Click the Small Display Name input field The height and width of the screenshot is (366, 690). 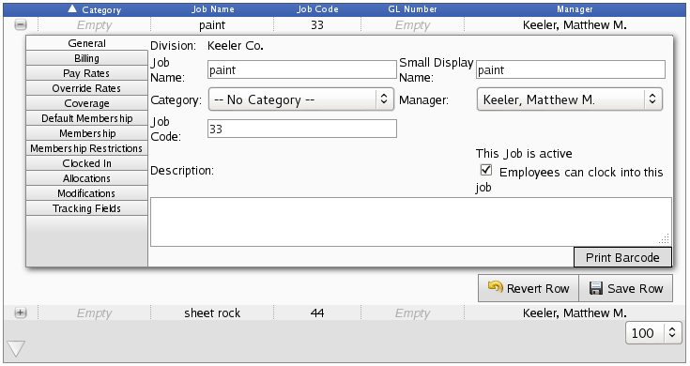571,69
